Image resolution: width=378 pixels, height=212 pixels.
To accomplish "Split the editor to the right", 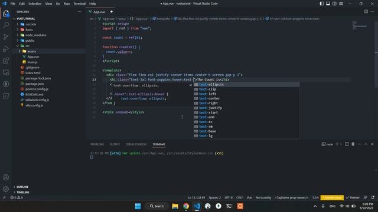I will (366, 12).
